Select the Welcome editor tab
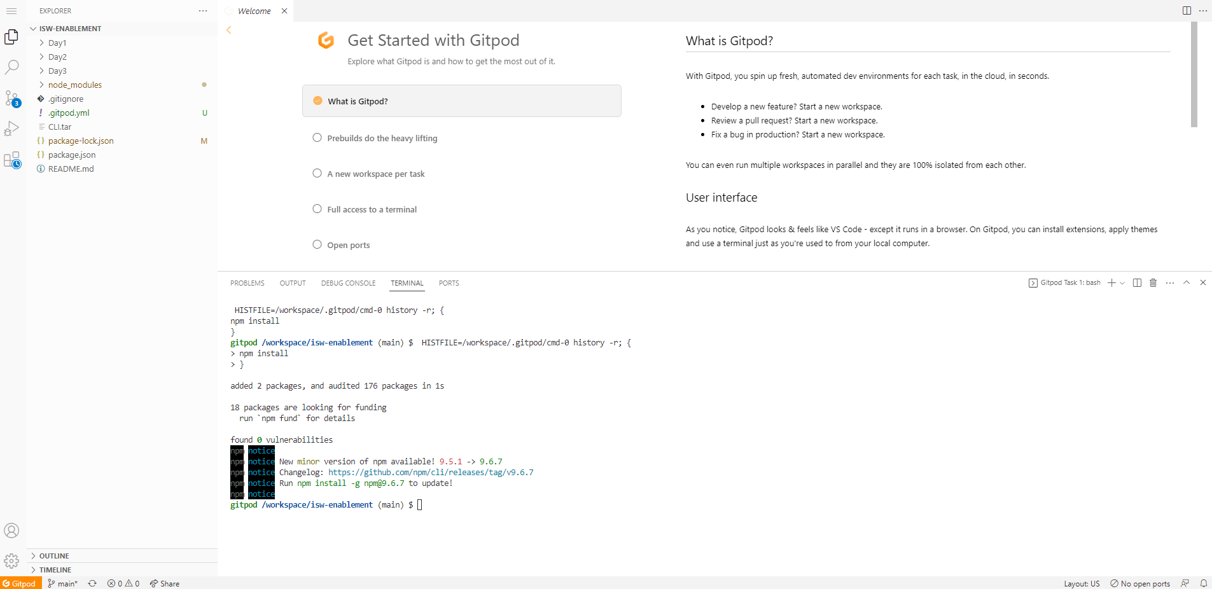 pos(256,11)
